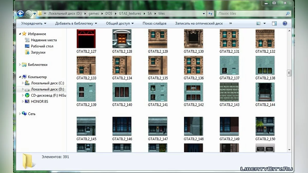
Task: Click the Back navigation arrow button
Action: pos(21,14)
